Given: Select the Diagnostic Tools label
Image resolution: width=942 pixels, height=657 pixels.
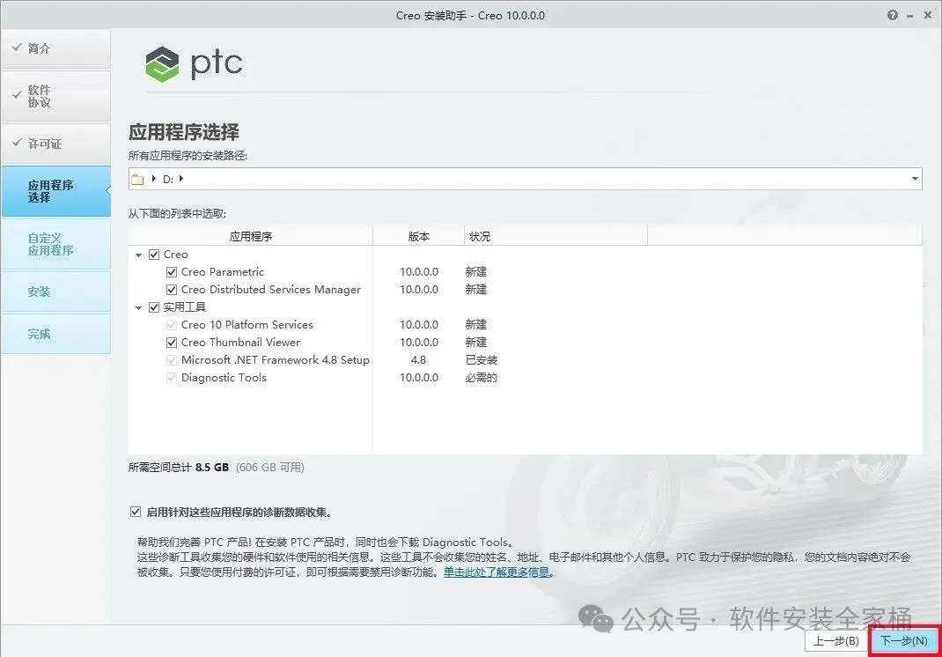Looking at the screenshot, I should pos(224,378).
